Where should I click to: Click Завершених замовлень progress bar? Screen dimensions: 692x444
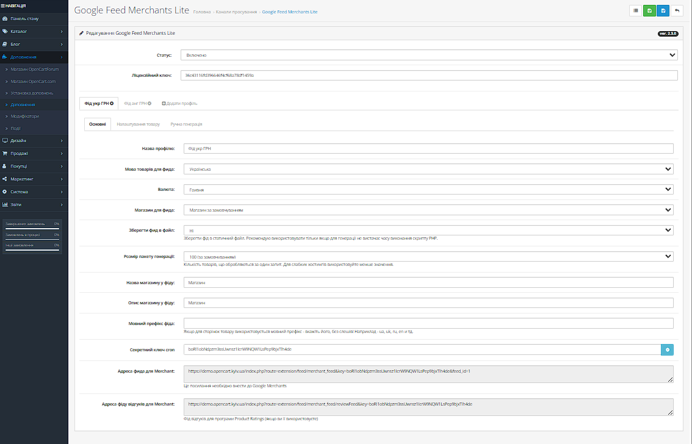pyautogui.click(x=32, y=228)
